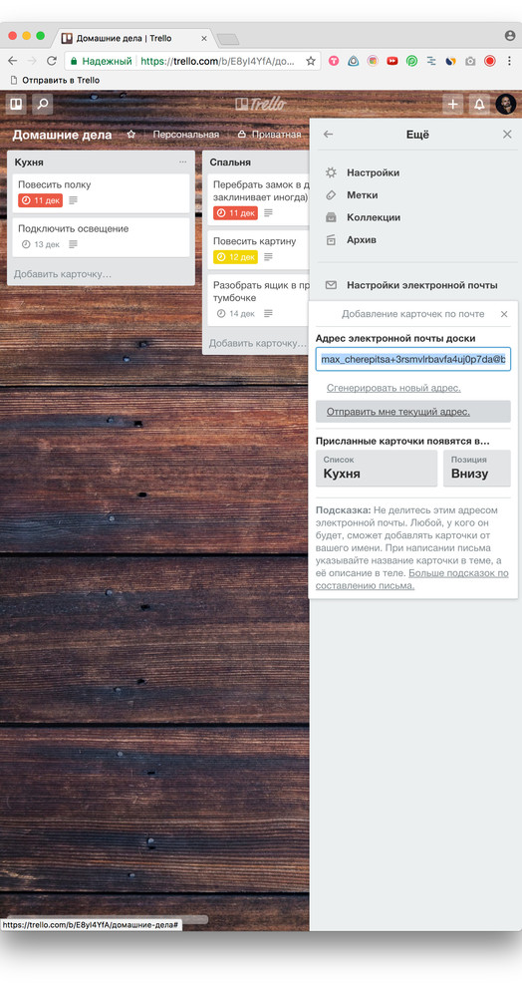Click the Chrome profile icon

click(x=510, y=36)
